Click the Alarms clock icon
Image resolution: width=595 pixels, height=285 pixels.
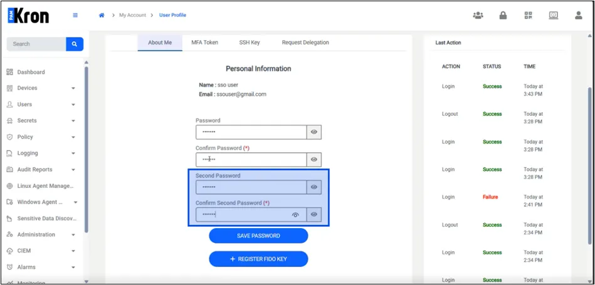pos(10,267)
